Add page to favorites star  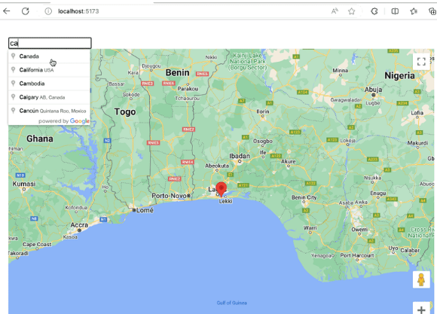351,11
